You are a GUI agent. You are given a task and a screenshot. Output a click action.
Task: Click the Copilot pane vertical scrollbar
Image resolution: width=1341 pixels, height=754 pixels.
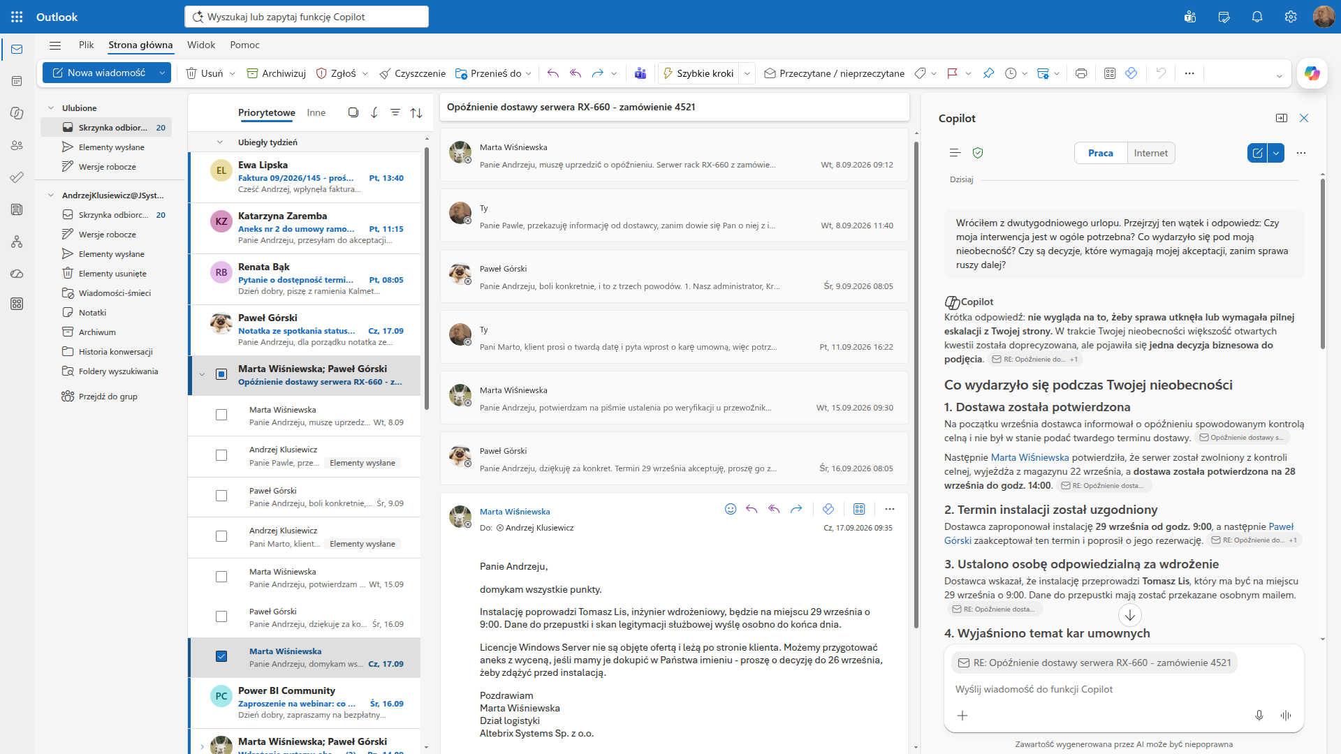[x=1323, y=264]
